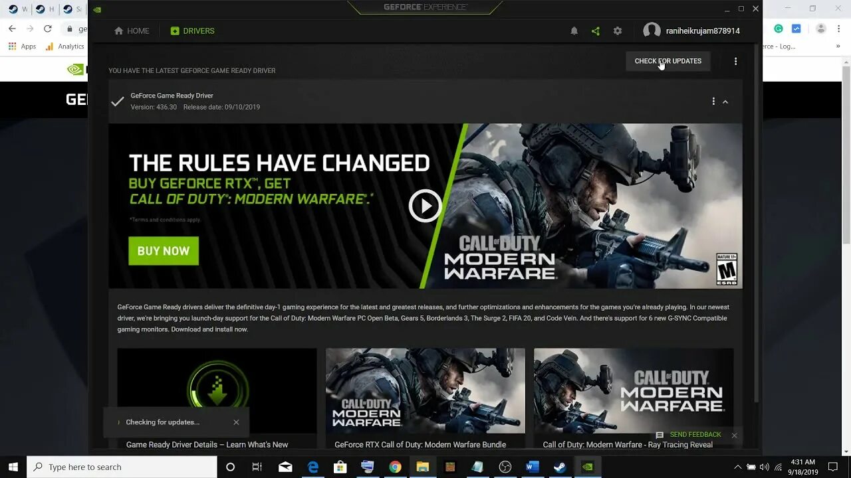Open the more options menu beside Check for Updates
The width and height of the screenshot is (851, 478).
click(735, 61)
